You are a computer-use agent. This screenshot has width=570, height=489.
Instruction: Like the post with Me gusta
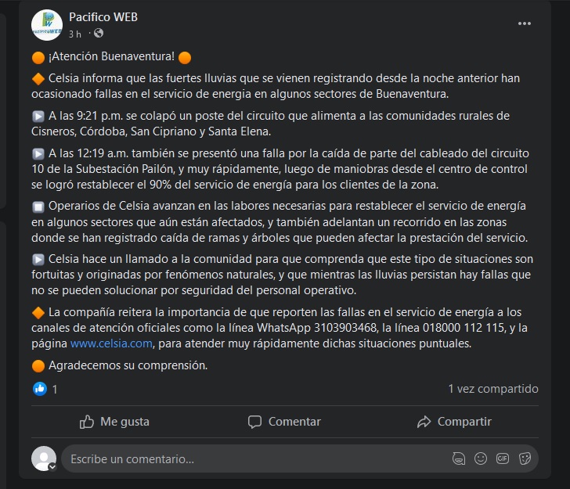pos(114,422)
